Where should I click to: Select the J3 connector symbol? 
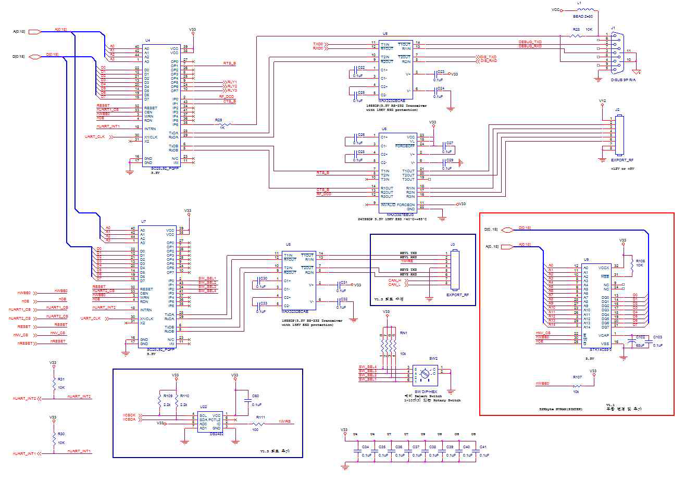[x=455, y=270]
